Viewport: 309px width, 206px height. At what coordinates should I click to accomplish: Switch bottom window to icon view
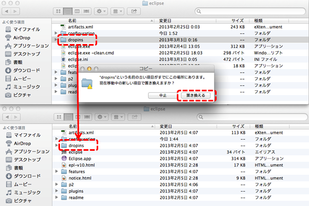coord(59,117)
